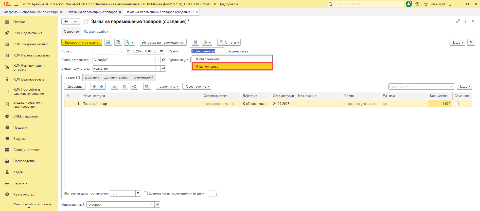Click the save document floppy disk icon
The width and height of the screenshot is (480, 211).
pos(108,43)
